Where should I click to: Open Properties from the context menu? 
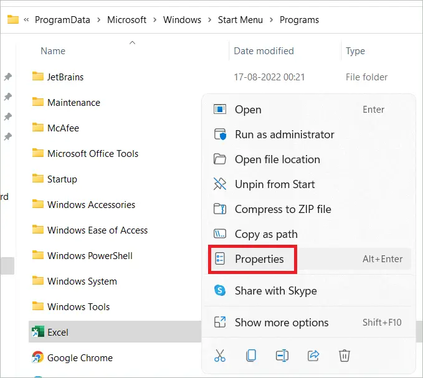308,259
